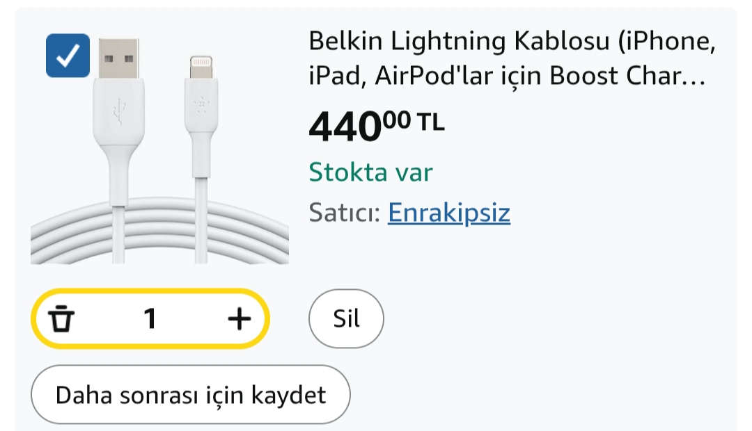The width and height of the screenshot is (752, 431).
Task: Click the Sil button
Action: 346,318
